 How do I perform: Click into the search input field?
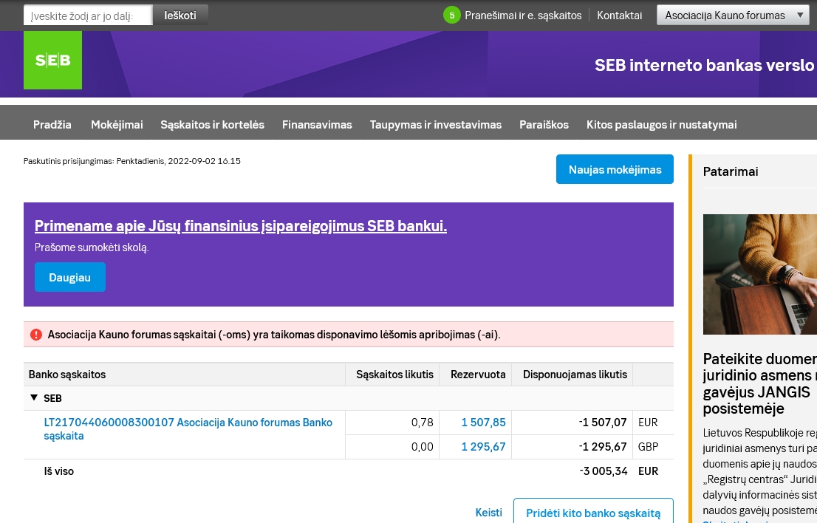coord(88,16)
